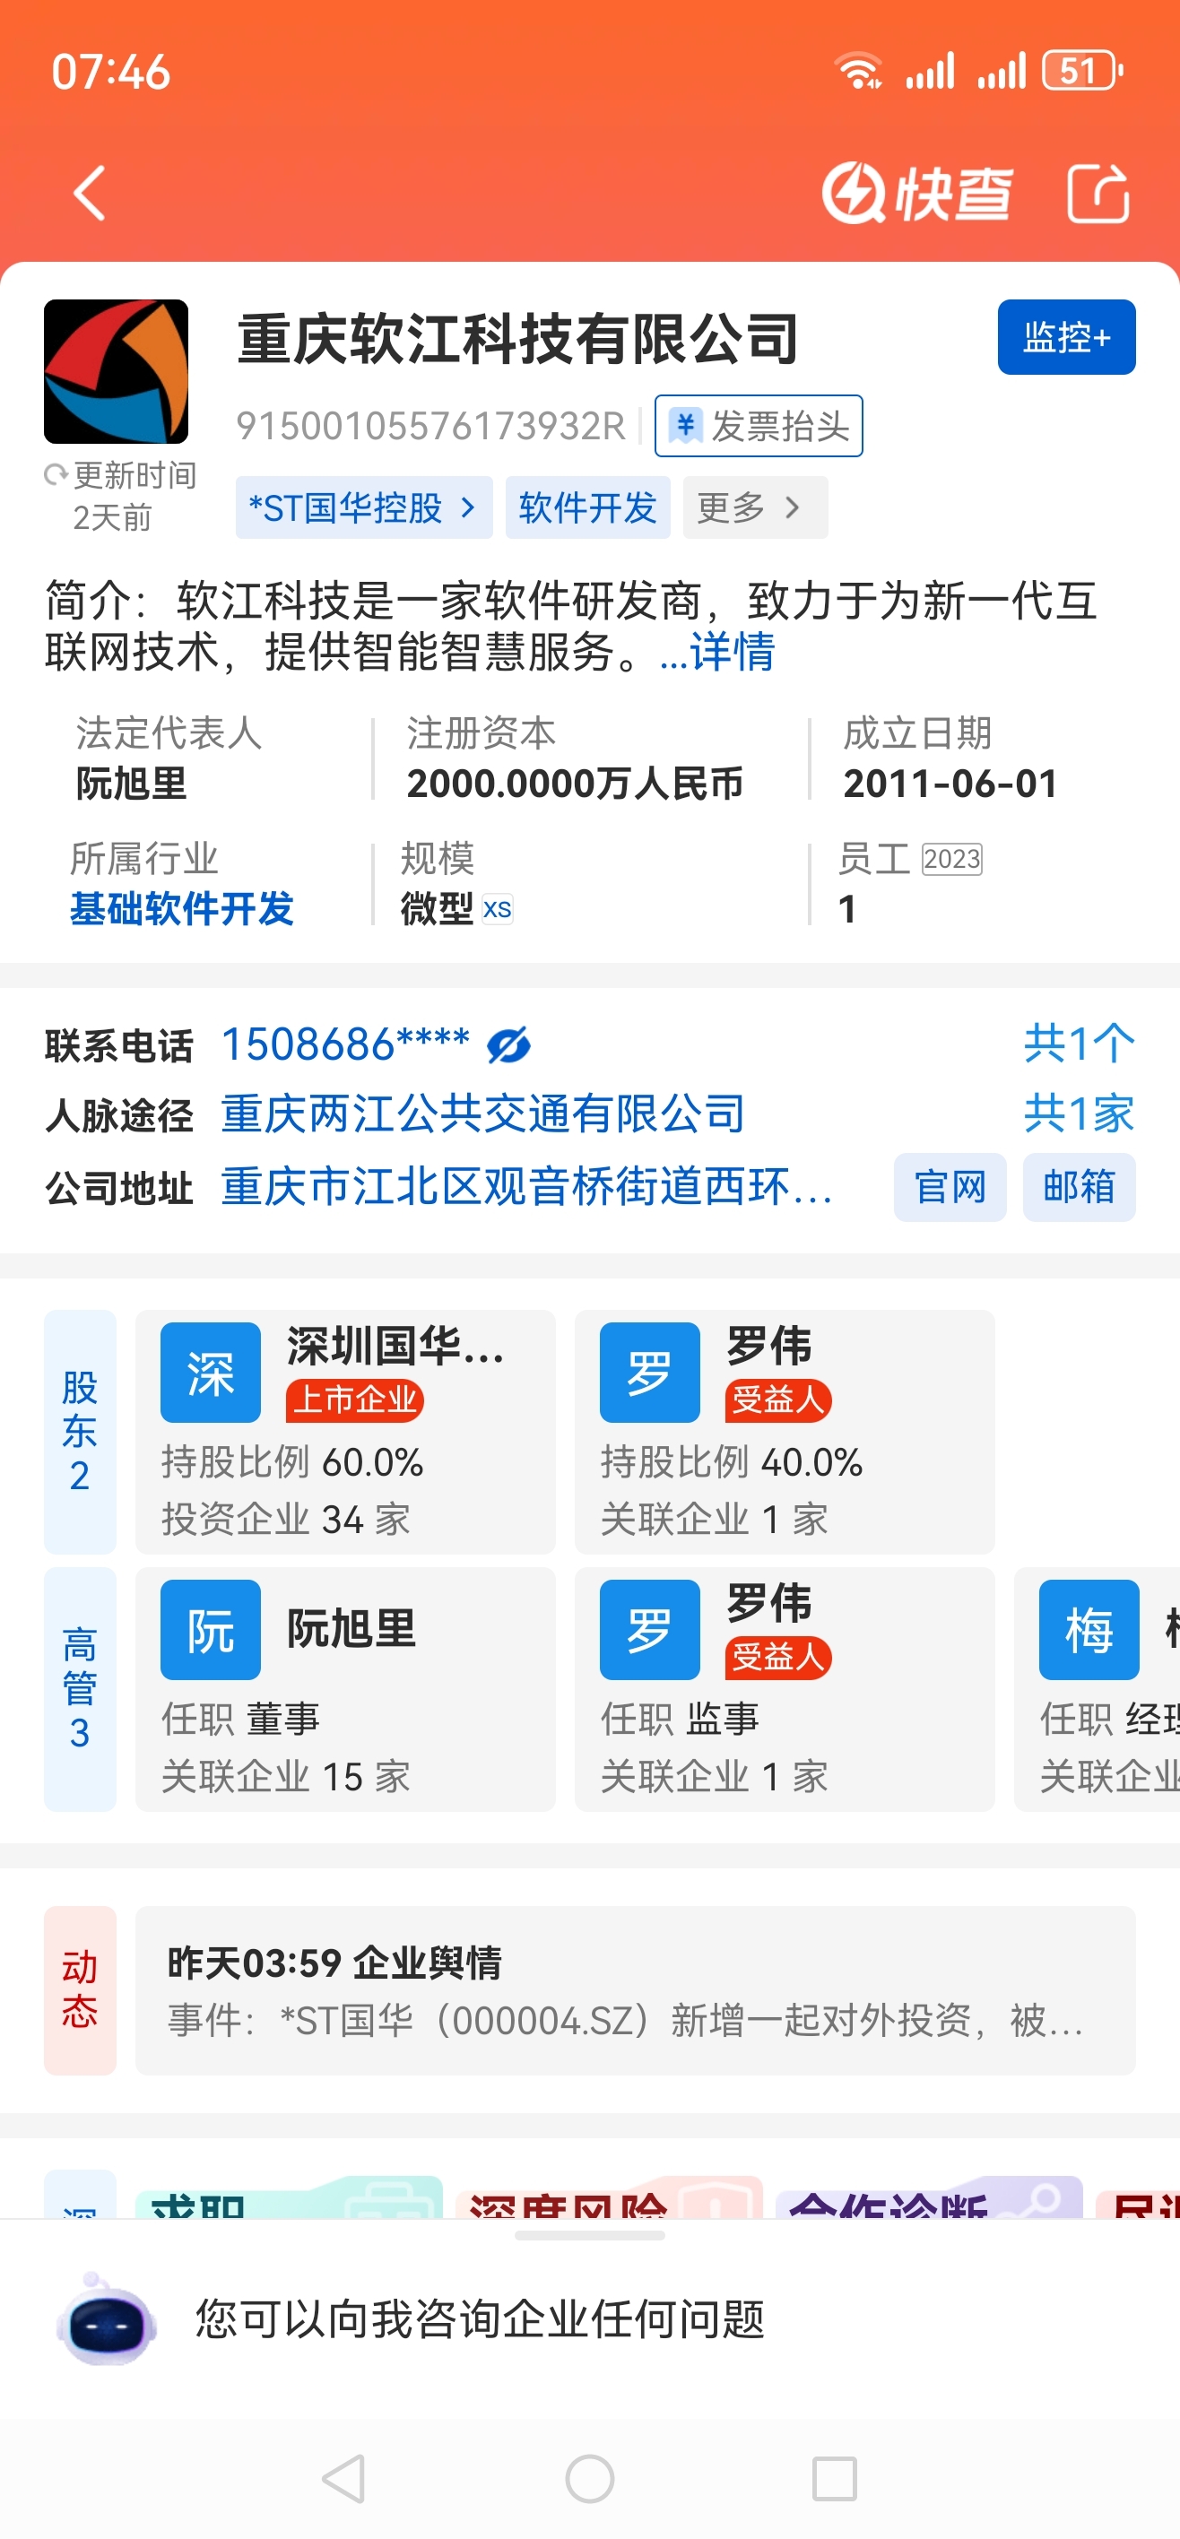
Task: Open shareholder 罗伟 card with 持股比例 40.0%
Action: point(785,1431)
